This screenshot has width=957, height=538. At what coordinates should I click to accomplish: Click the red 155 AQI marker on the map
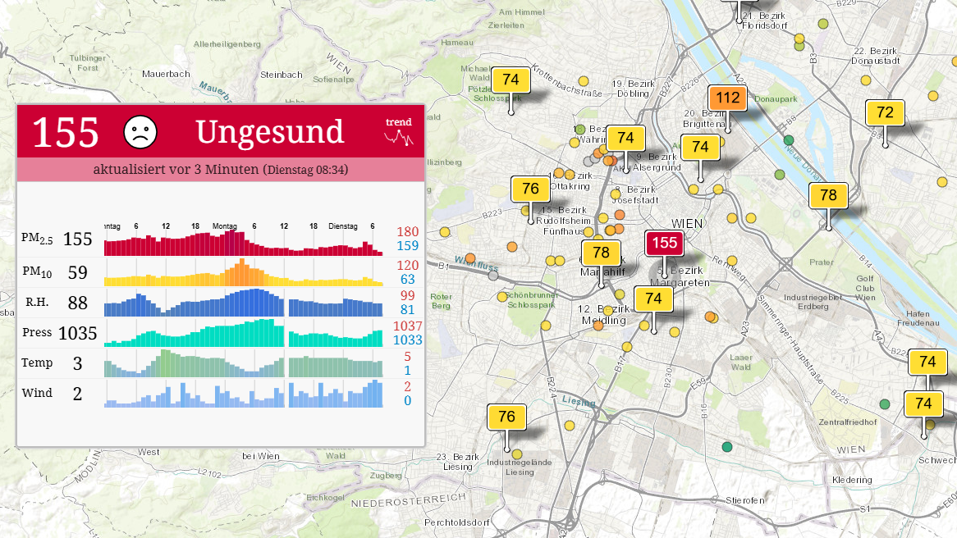[x=665, y=243]
